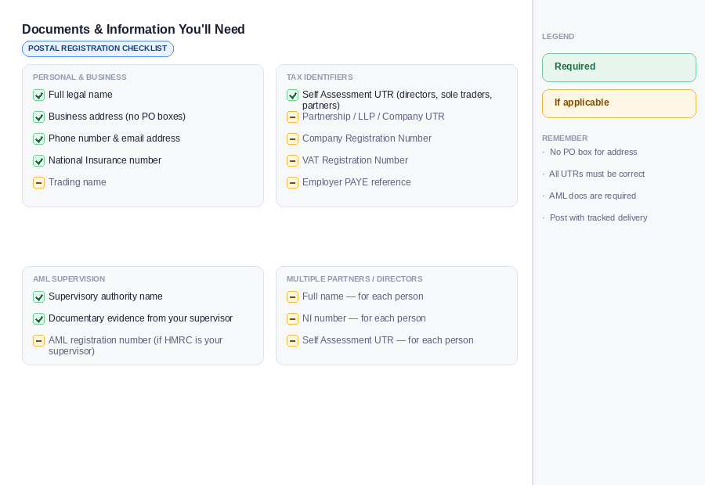
Task: Click the checkmark icon beside Full legal name
Action: click(x=39, y=95)
